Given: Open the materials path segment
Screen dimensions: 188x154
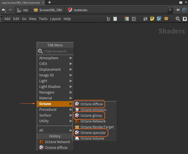Looking at the screenshot, I should click(78, 10).
